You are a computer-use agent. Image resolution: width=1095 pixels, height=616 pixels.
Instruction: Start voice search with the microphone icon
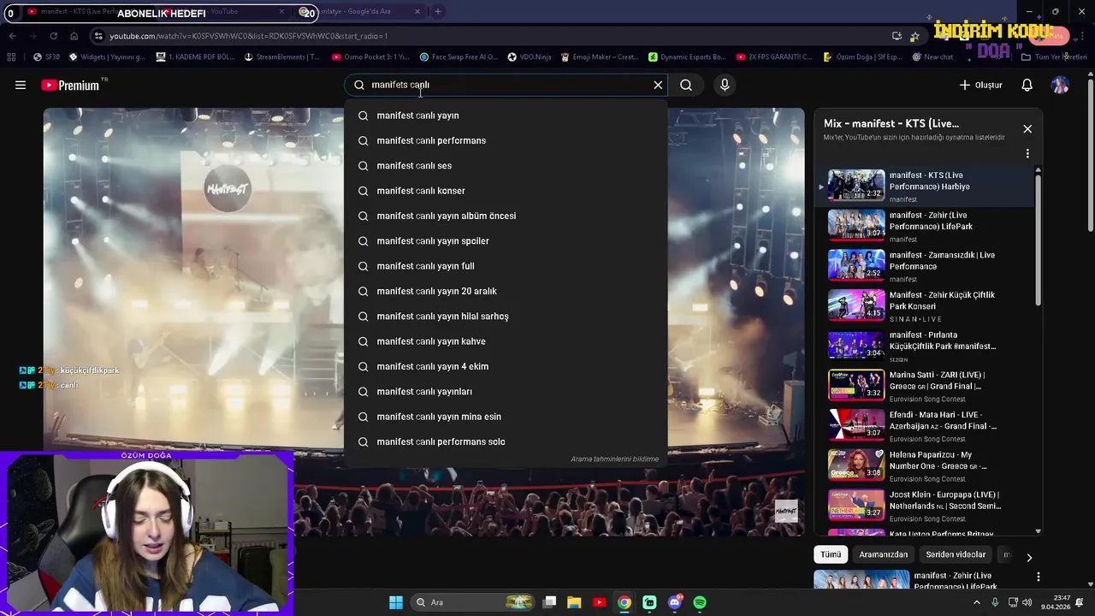725,85
